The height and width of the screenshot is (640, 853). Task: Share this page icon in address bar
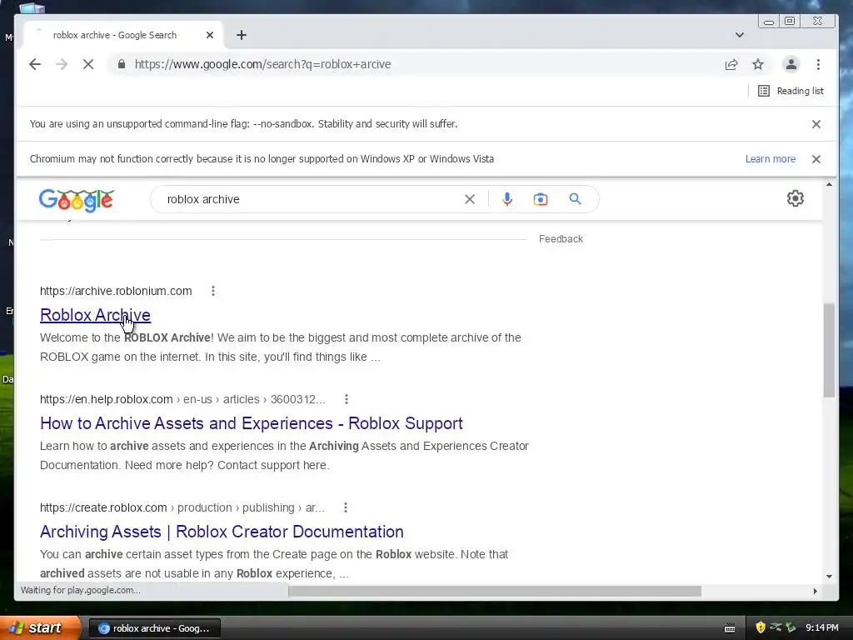[731, 64]
